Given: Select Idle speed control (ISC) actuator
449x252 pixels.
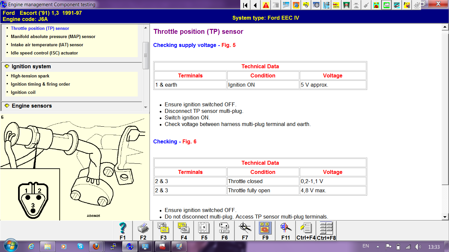Looking at the screenshot, I should 44,53.
